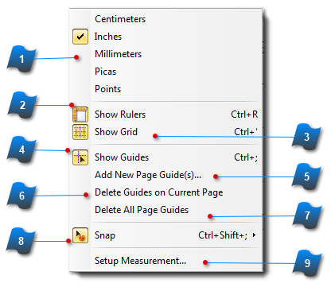The image size is (331, 291).
Task: Click the Show Grid icon
Action: click(x=80, y=132)
